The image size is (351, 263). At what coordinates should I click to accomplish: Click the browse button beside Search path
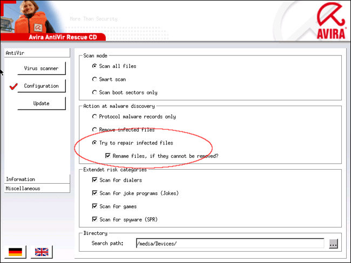(333, 244)
